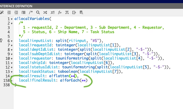Toggle fold arrow on line 10
The width and height of the screenshot is (183, 109).
pos(12,59)
